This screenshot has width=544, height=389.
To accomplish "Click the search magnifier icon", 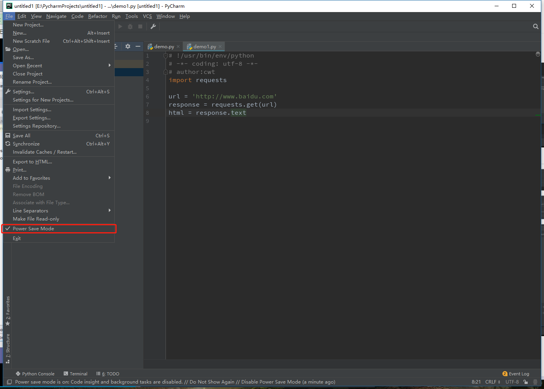I will (x=536, y=26).
